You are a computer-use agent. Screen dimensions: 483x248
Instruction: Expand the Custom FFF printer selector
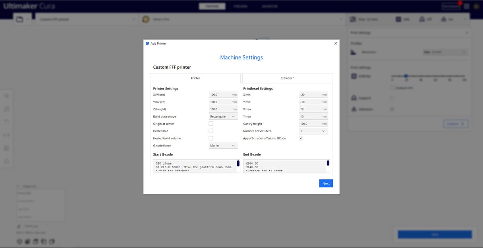point(87,19)
